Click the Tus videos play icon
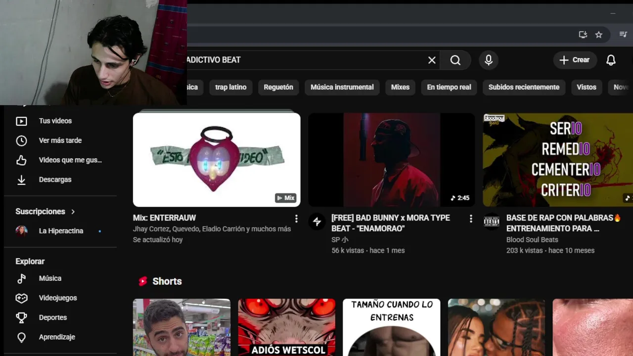Screen dimensions: 633x356 click(x=21, y=121)
